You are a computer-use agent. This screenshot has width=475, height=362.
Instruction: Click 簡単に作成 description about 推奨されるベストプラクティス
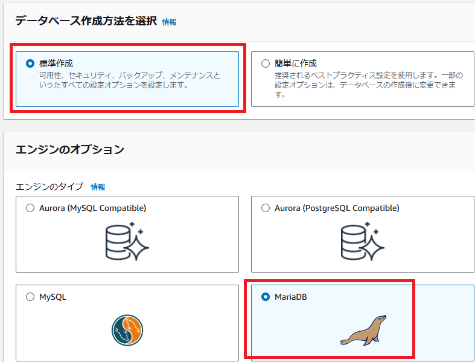point(369,85)
